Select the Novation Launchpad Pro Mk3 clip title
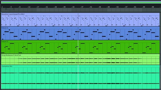 coord(13,14)
